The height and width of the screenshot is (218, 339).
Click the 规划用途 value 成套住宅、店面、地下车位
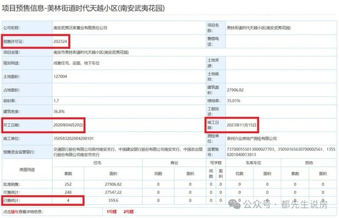77,63
